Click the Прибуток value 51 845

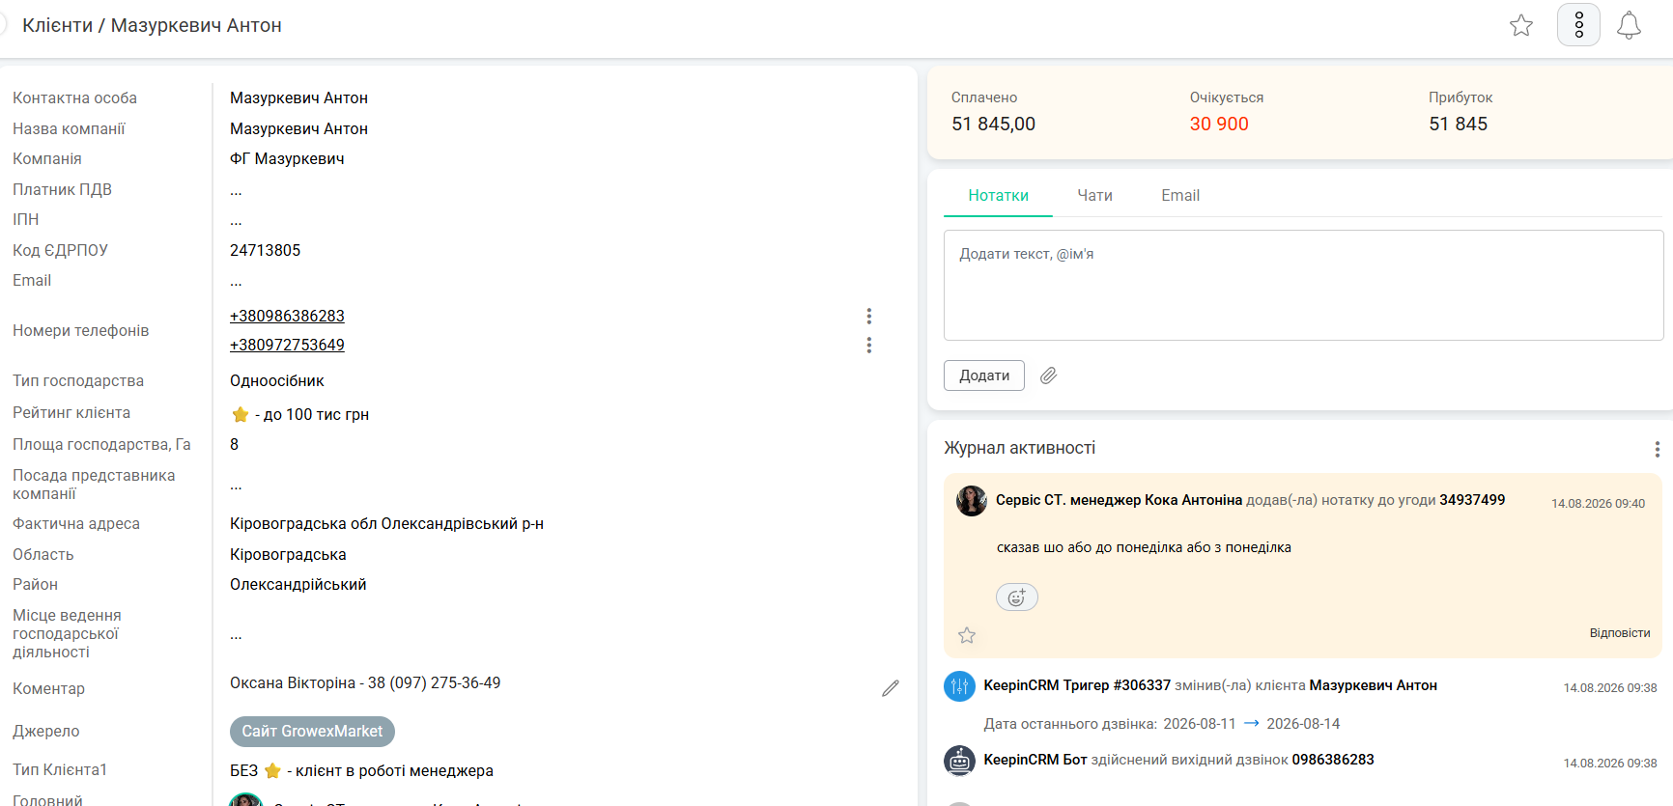1458,124
